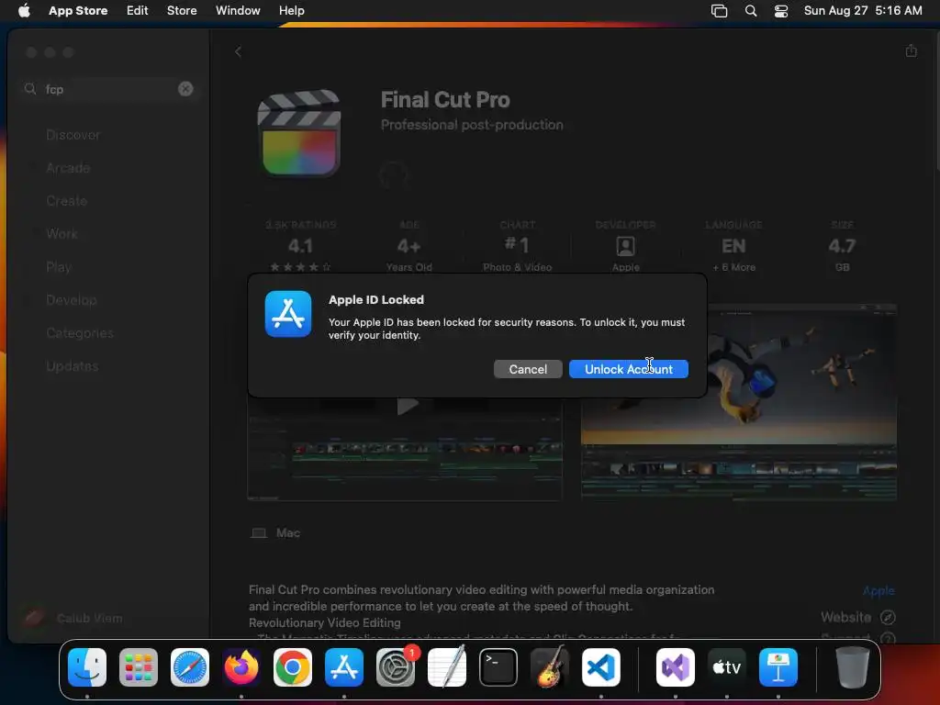Select Develop in the sidebar

[x=72, y=300]
